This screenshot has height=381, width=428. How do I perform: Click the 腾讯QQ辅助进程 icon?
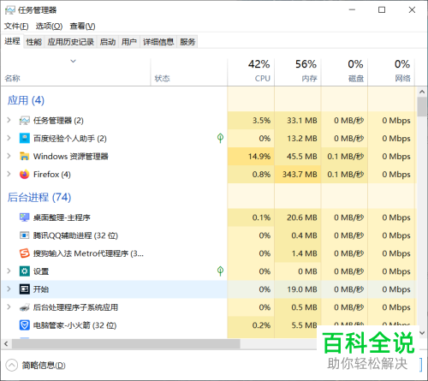pos(24,235)
